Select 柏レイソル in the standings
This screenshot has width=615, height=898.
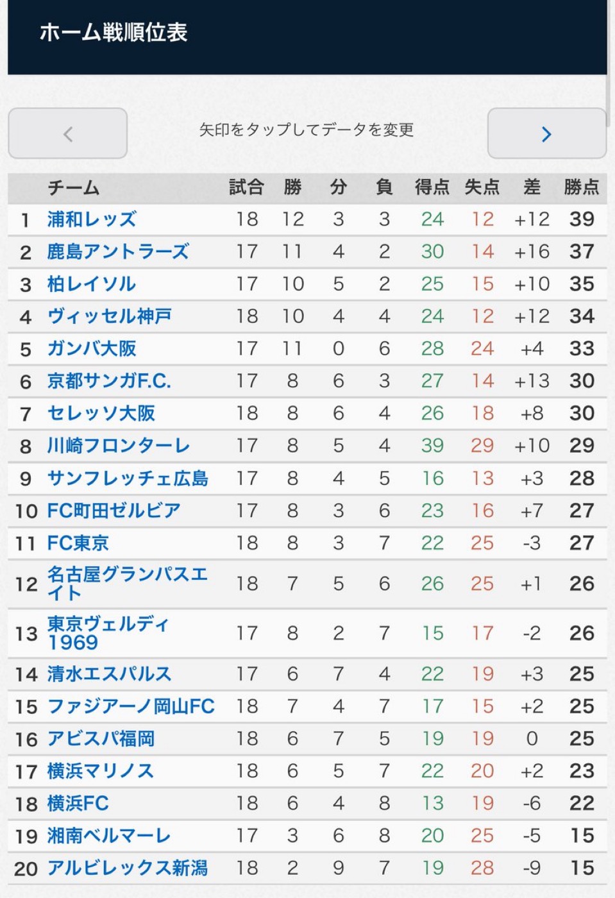92,284
